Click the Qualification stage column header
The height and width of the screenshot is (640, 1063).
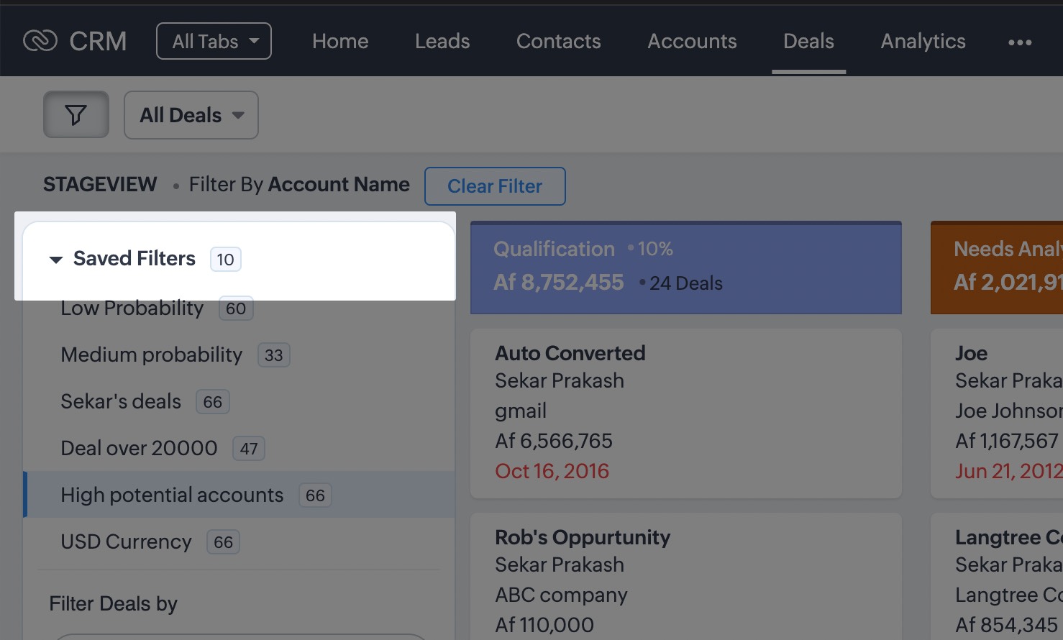[x=685, y=268]
